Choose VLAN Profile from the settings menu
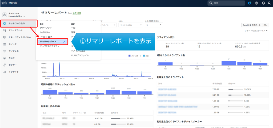Image resolution: width=273 pixels, height=128 pixels. pos(80,55)
